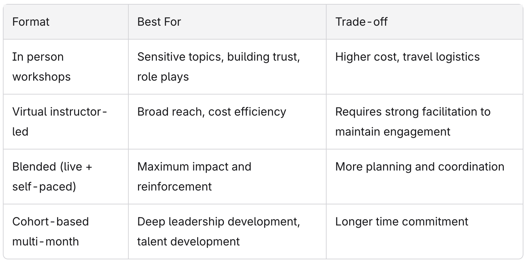Screen dimensions: 527x264
Task: Click Broad reach, cost efficiency cell
Action: tap(227, 122)
